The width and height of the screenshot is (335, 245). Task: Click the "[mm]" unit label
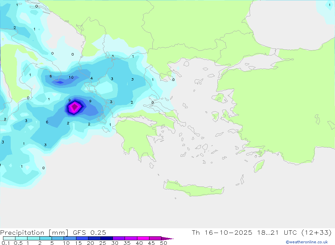[x=58, y=233]
